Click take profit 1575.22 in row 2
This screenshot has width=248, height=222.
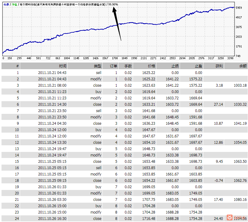coord(196,79)
